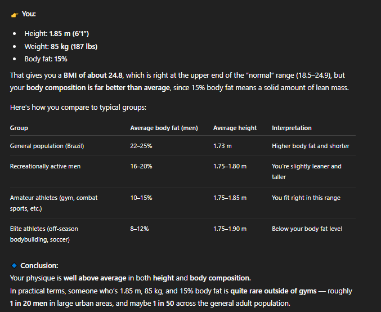Click the "Height: 1.85 m" bullet item

[57, 34]
